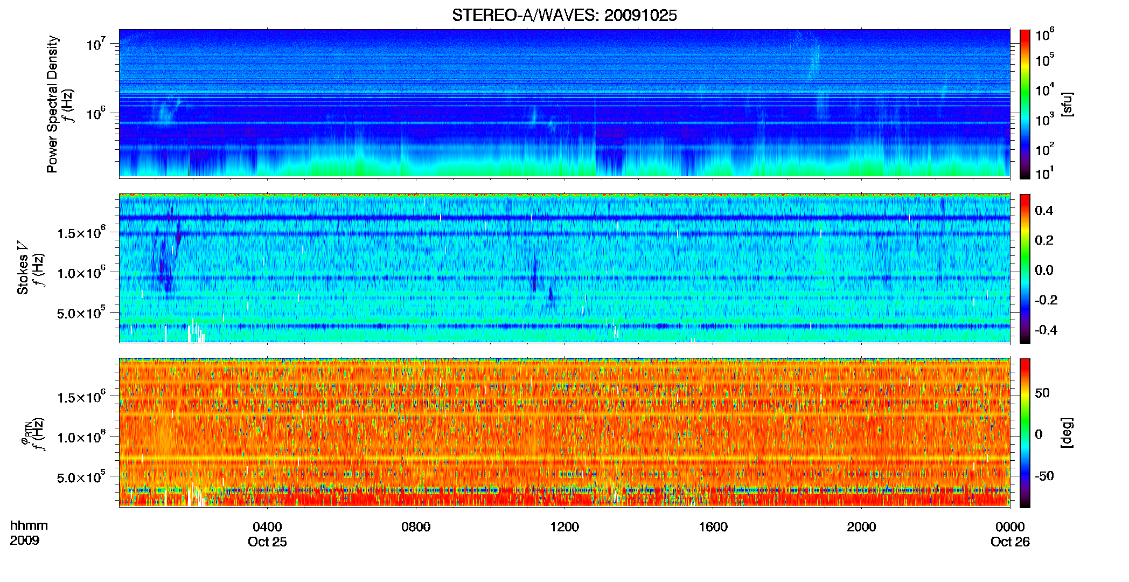
Task: Click the [sfu] colorbar unit label
Action: click(1068, 104)
